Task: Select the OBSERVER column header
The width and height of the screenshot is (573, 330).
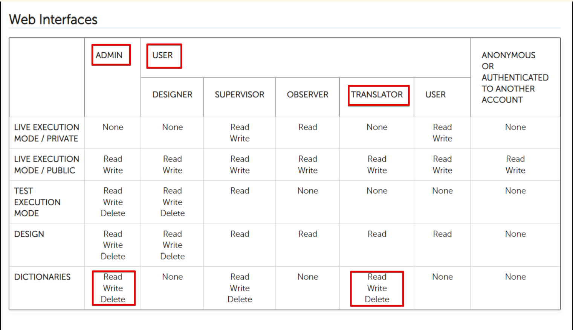Action: pyautogui.click(x=307, y=94)
